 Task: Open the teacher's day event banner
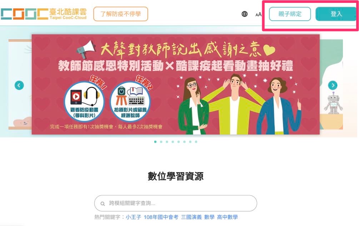click(176, 84)
